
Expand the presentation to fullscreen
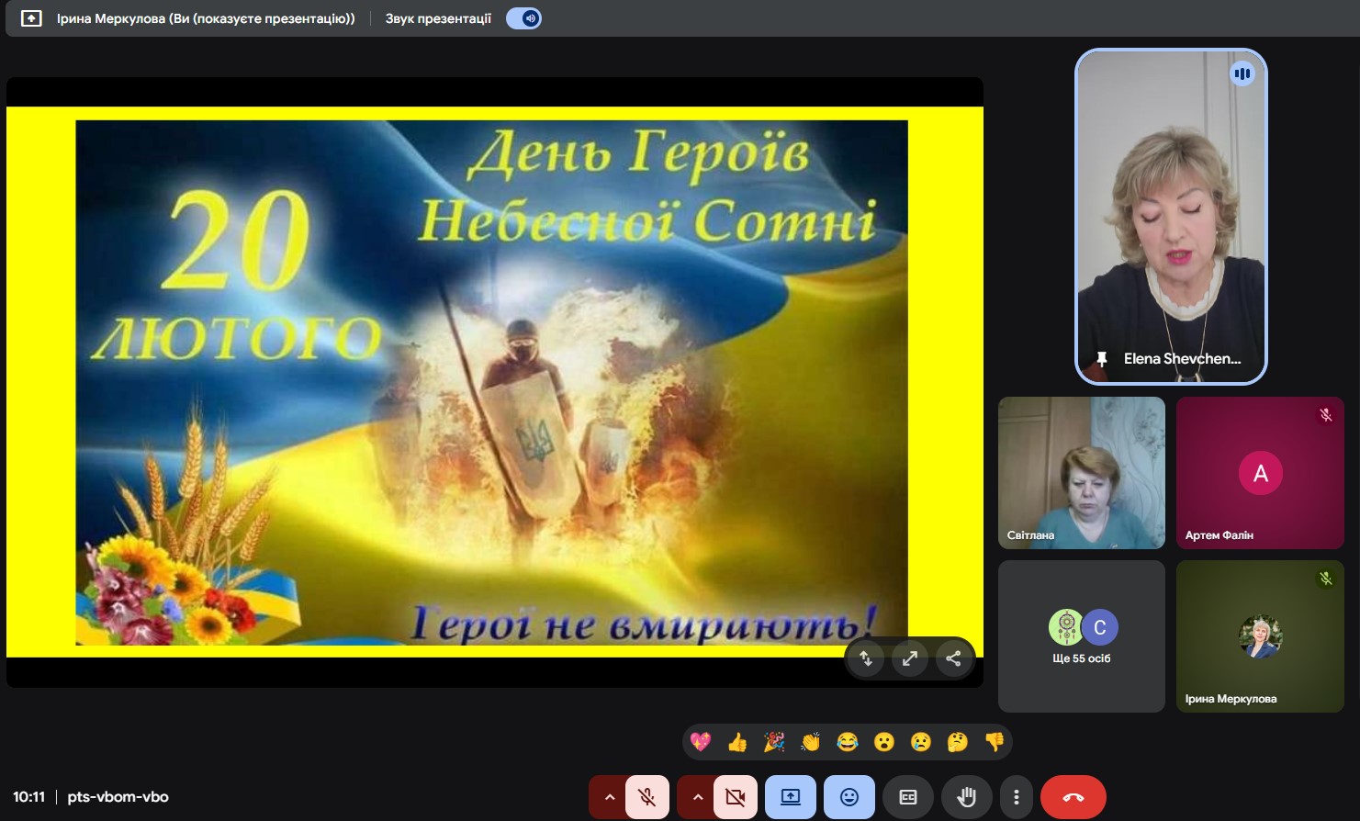[x=909, y=658]
